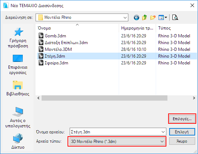This screenshot has height=154, width=198.
Task: Click the Επιλογή button
Action: 182,132
